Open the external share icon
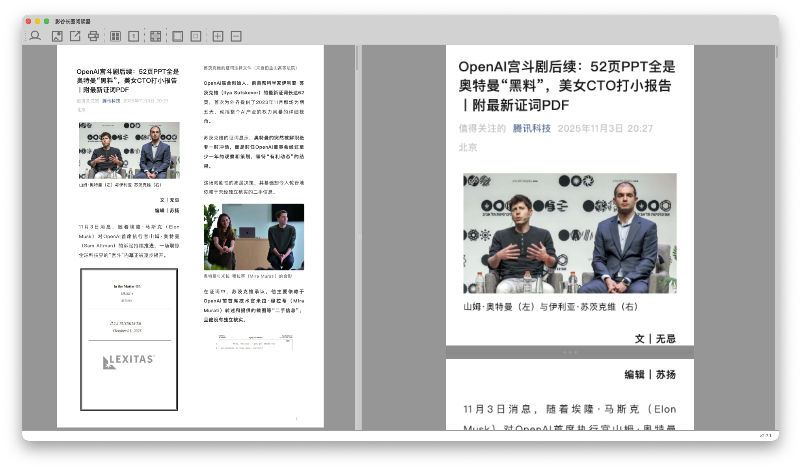 tap(75, 36)
